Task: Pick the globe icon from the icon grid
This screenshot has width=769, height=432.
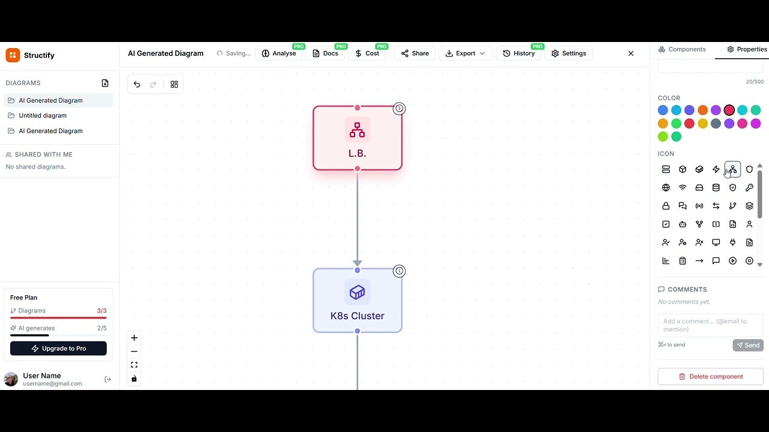Action: [666, 187]
